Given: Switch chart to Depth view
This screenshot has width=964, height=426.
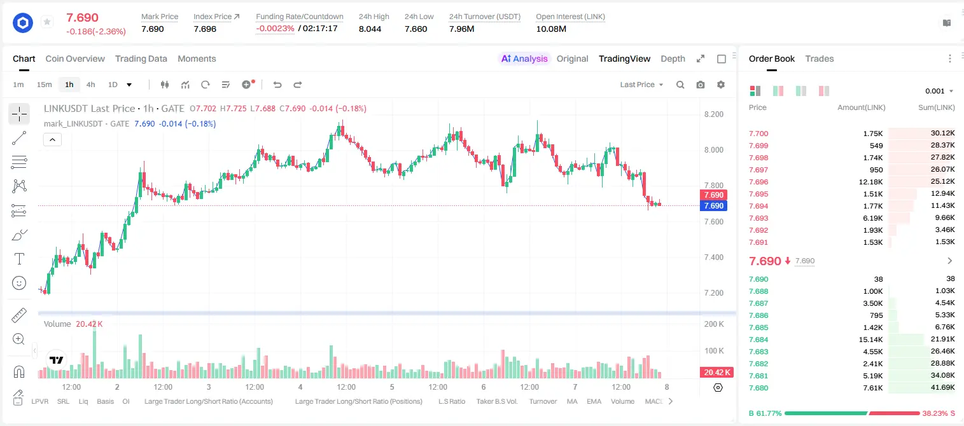Looking at the screenshot, I should point(673,58).
